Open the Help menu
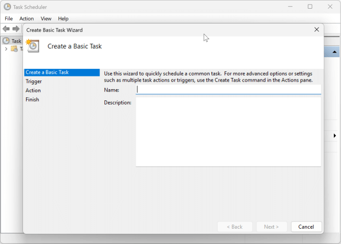 [x=63, y=18]
